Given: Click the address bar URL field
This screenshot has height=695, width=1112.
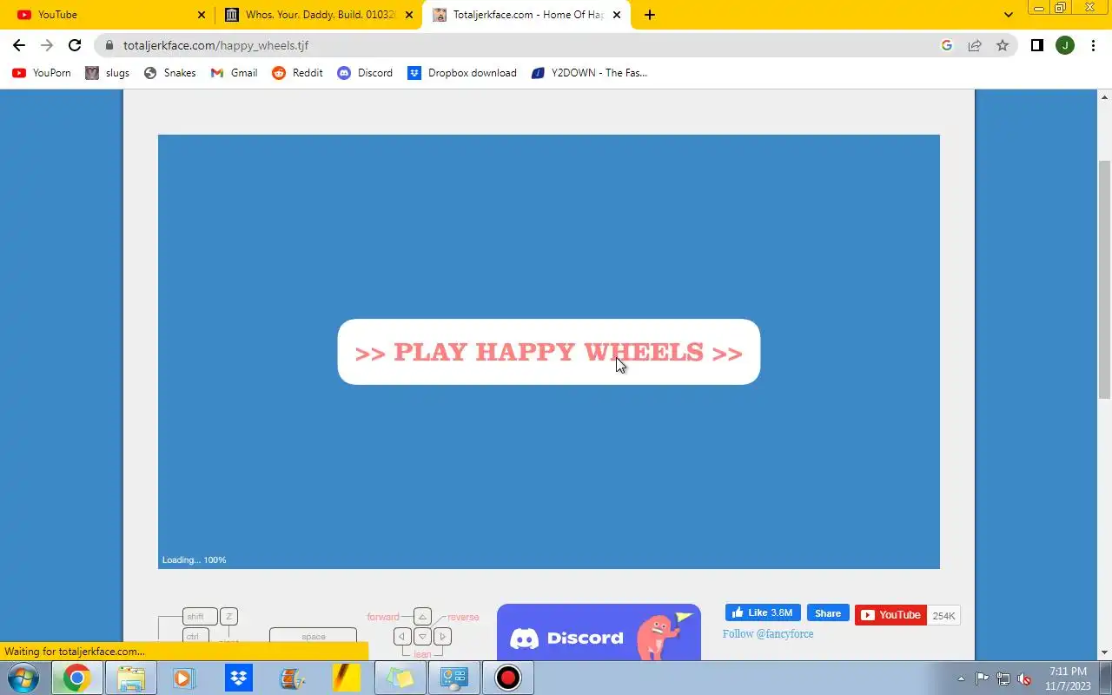Looking at the screenshot, I should (x=521, y=45).
